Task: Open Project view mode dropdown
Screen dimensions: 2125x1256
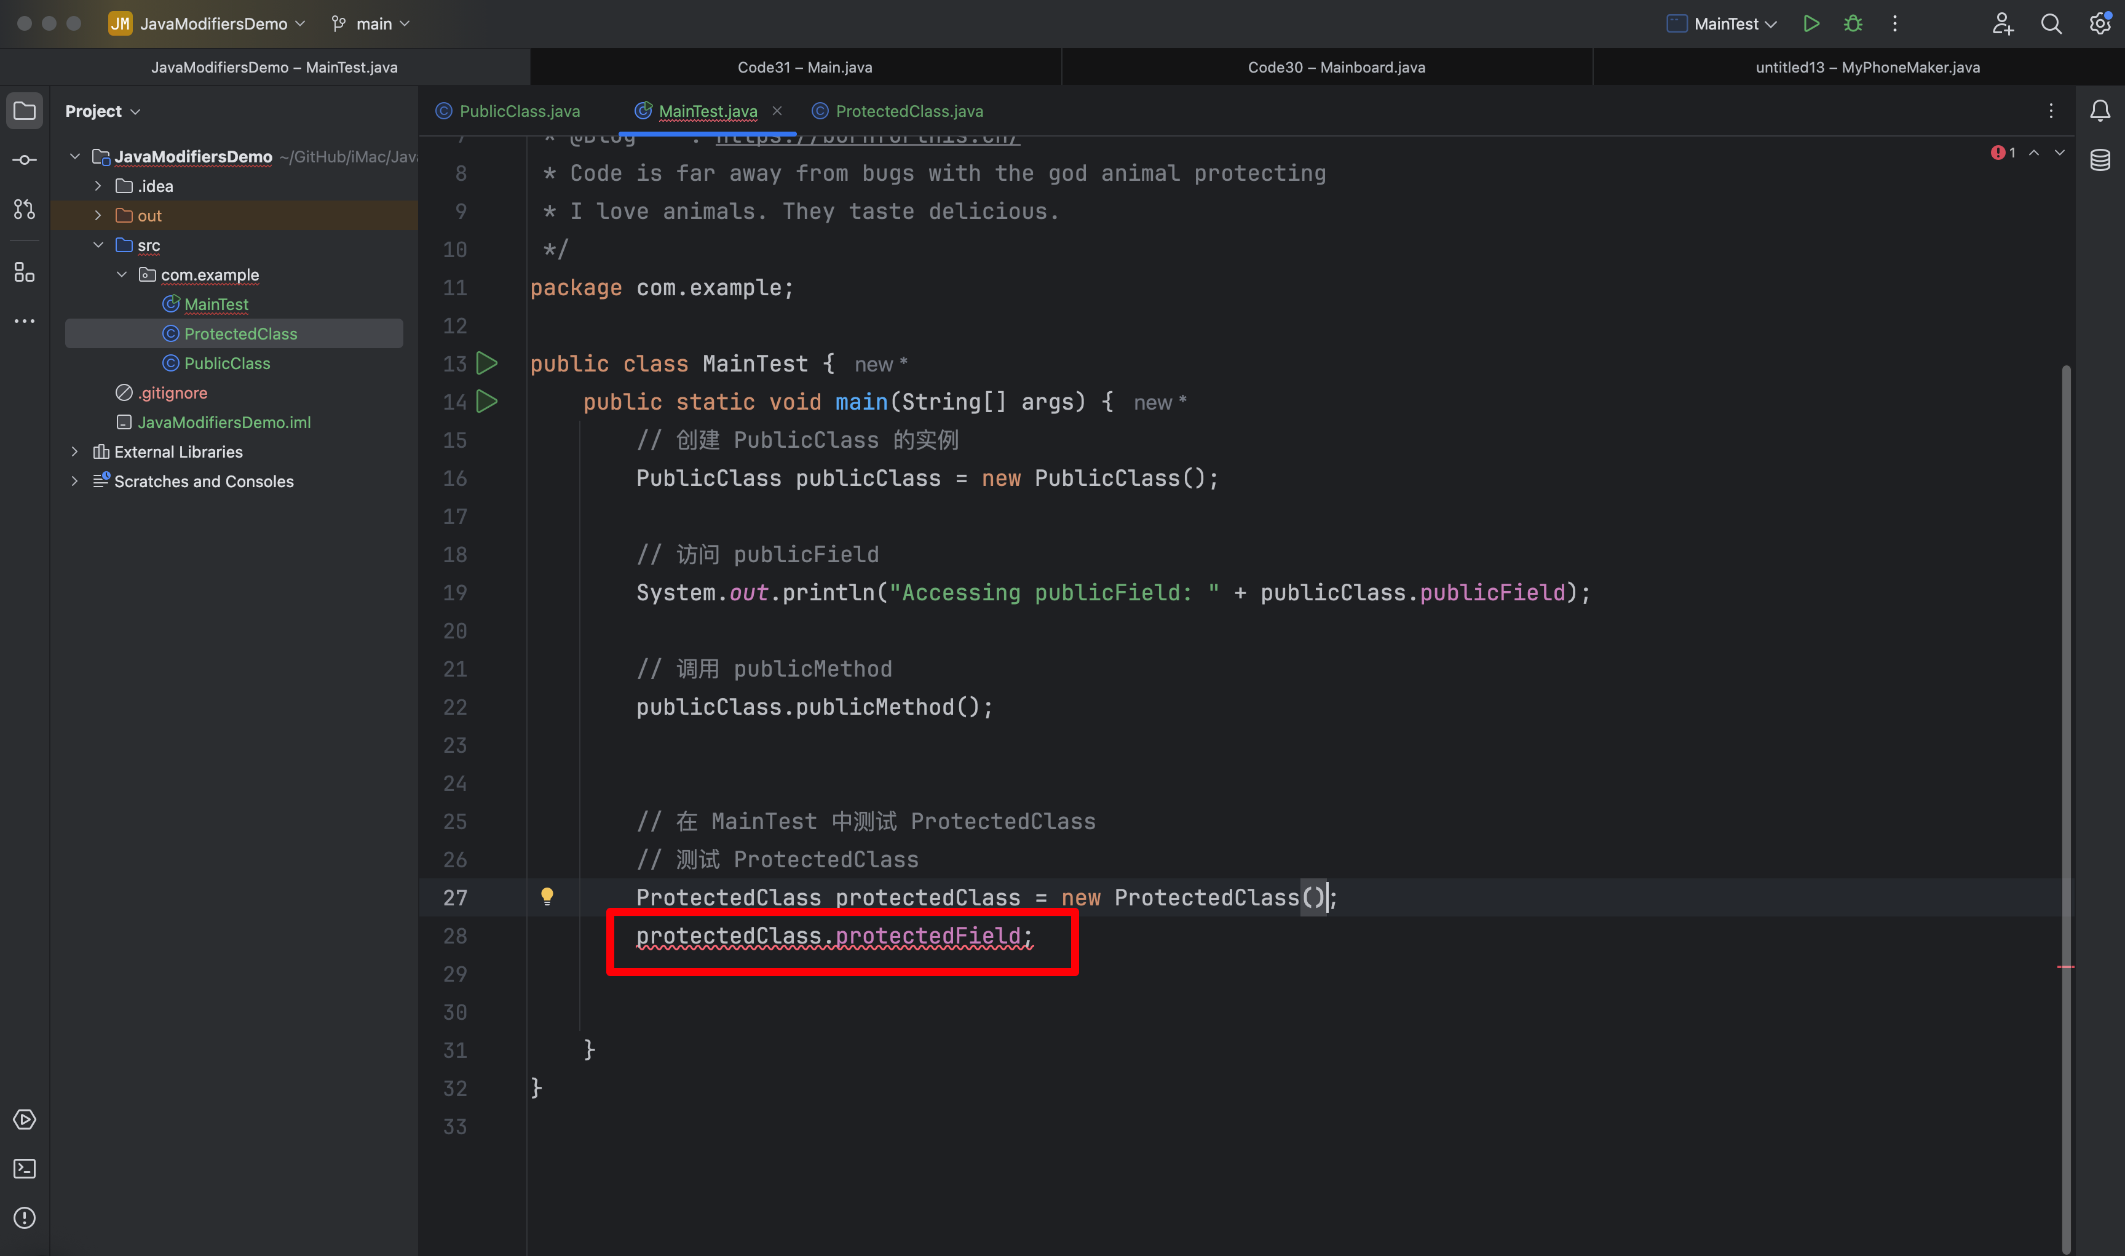Action: click(102, 111)
